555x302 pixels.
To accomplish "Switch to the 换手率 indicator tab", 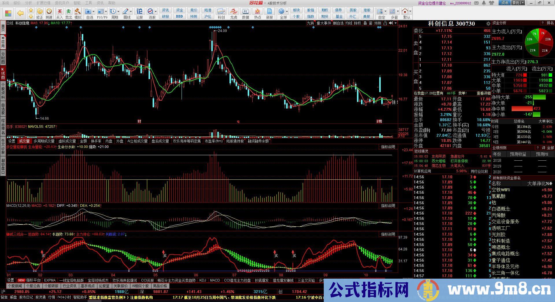I will [96, 141].
